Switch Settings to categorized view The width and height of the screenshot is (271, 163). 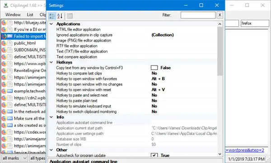(52, 16)
